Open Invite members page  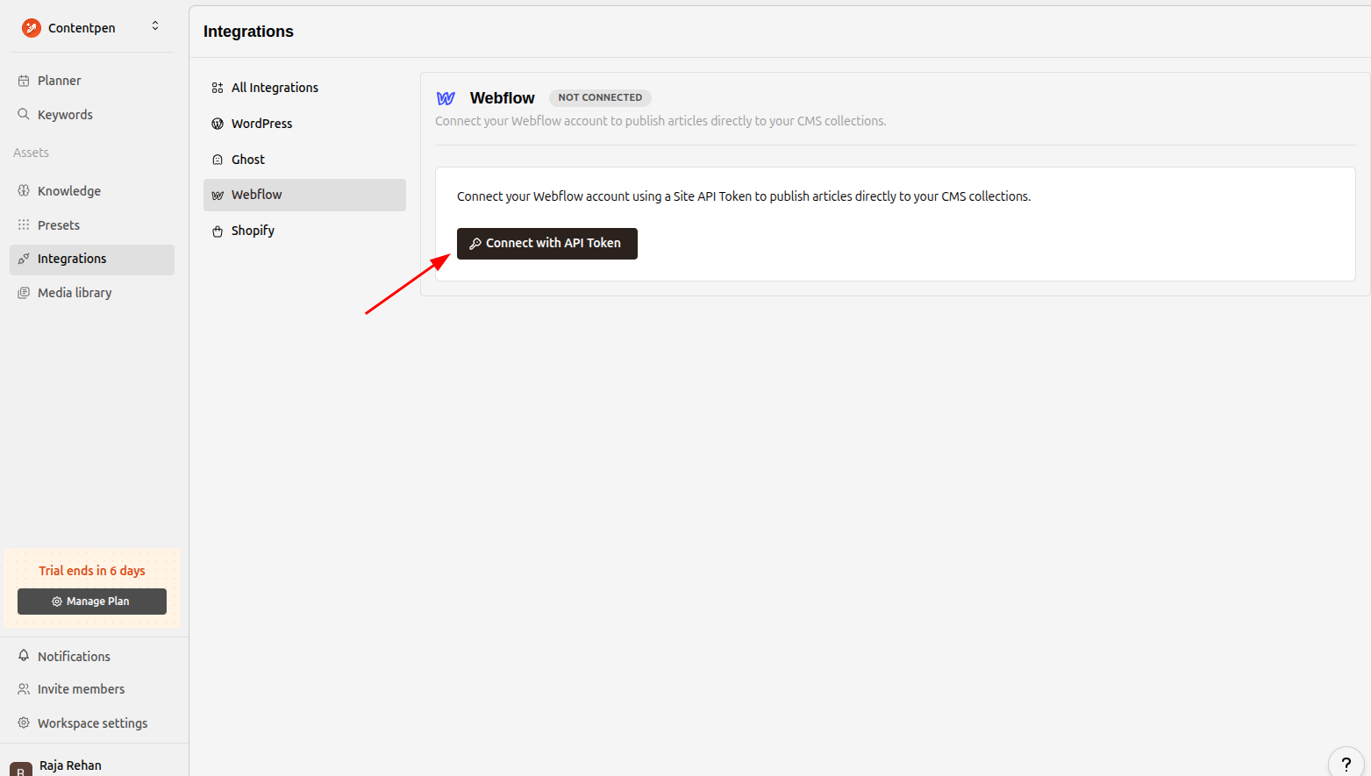(81, 689)
